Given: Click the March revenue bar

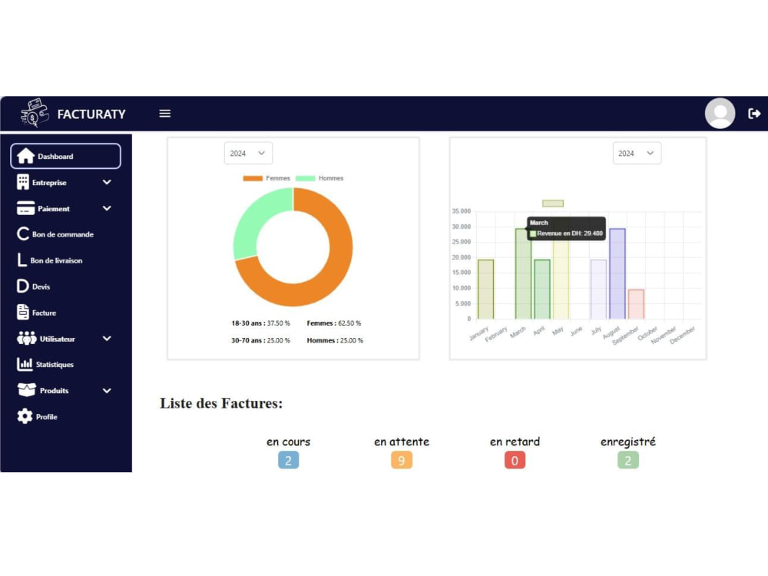Looking at the screenshot, I should pyautogui.click(x=523, y=274).
